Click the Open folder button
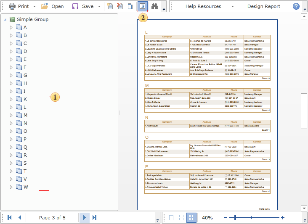 (x=53, y=6)
